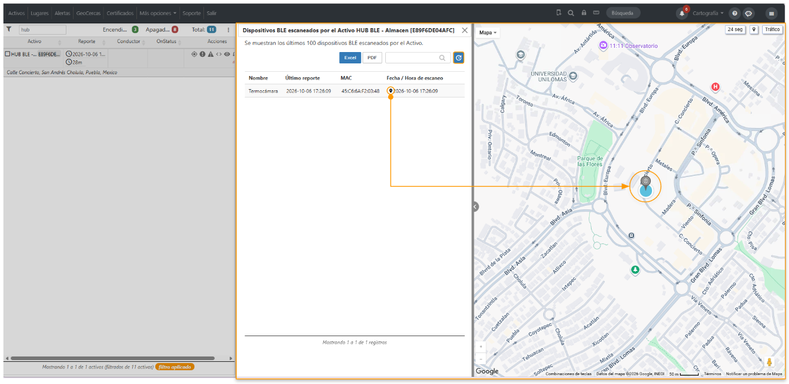Image resolution: width=789 pixels, height=384 pixels.
Task: Click the padlock icon in top bar
Action: 583,13
